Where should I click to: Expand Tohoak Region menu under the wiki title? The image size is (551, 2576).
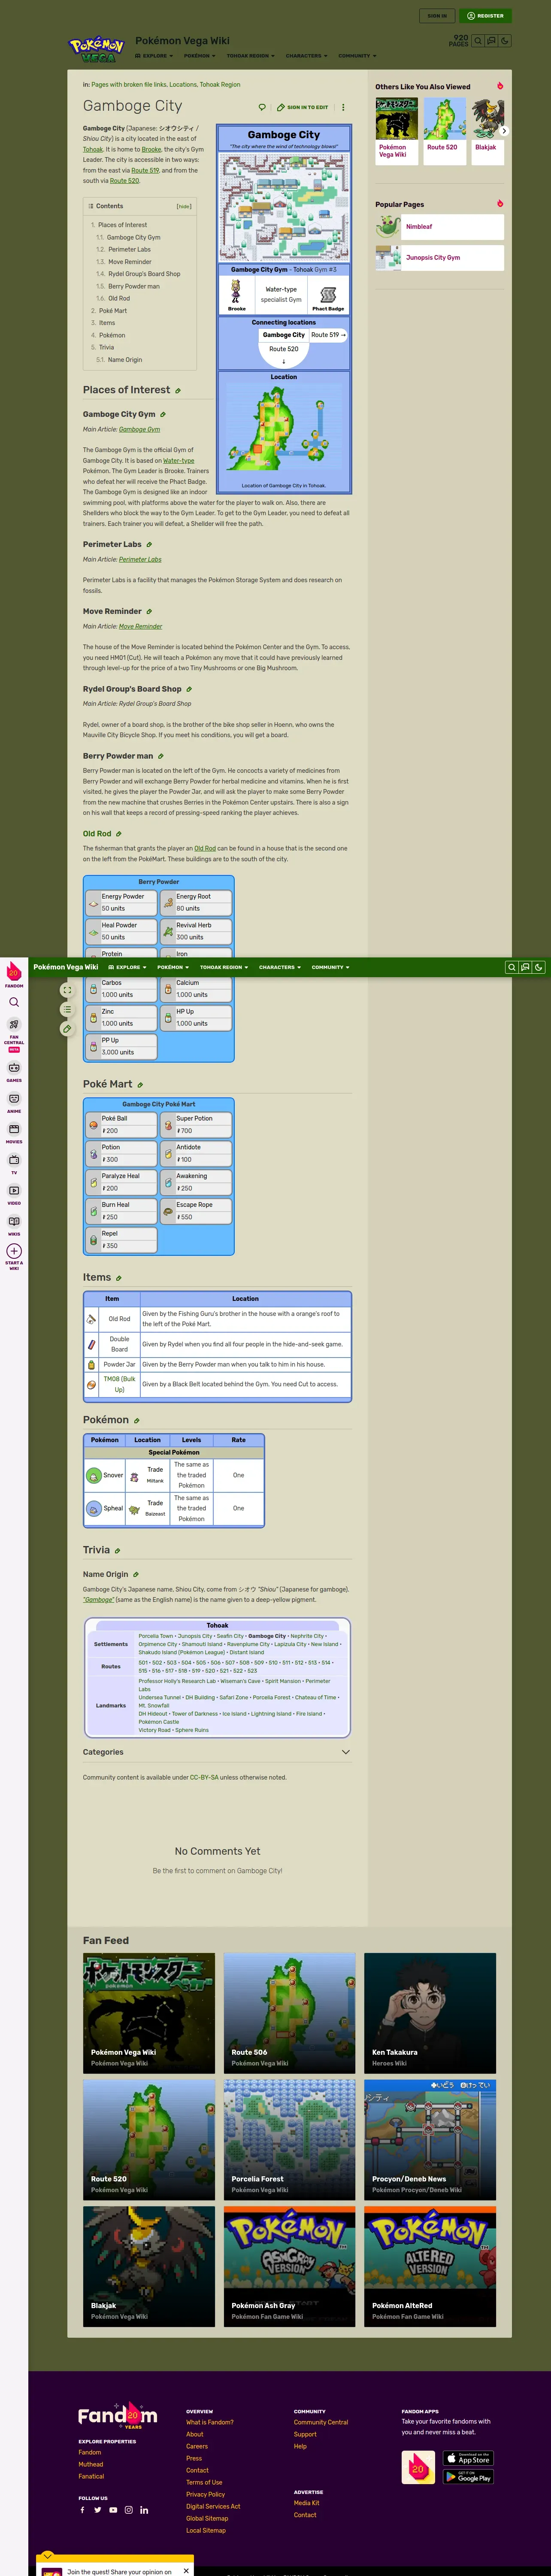pyautogui.click(x=250, y=56)
